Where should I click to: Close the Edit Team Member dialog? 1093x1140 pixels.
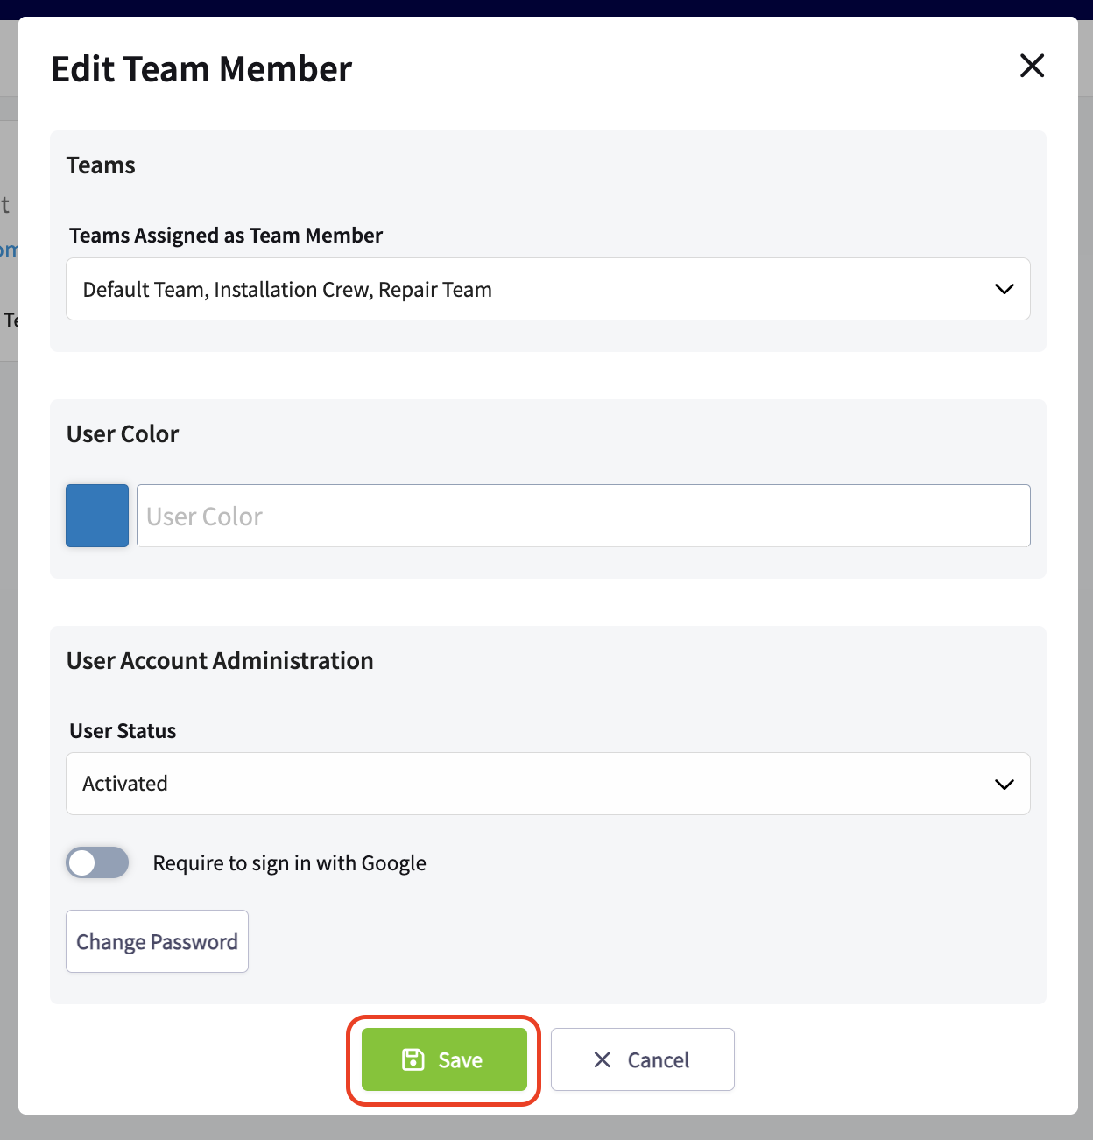pyautogui.click(x=1033, y=66)
